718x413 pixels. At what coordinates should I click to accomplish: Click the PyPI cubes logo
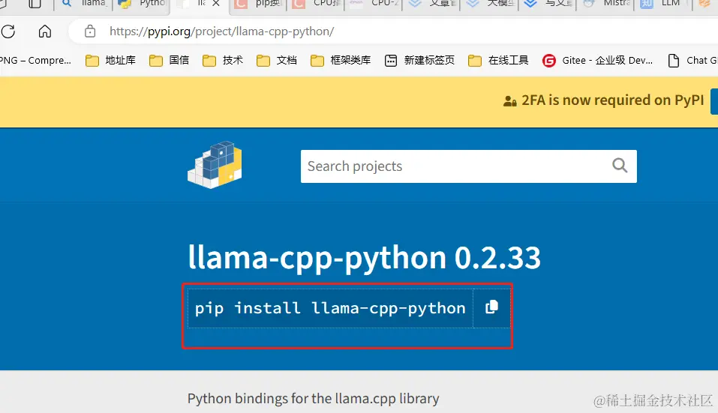(215, 165)
